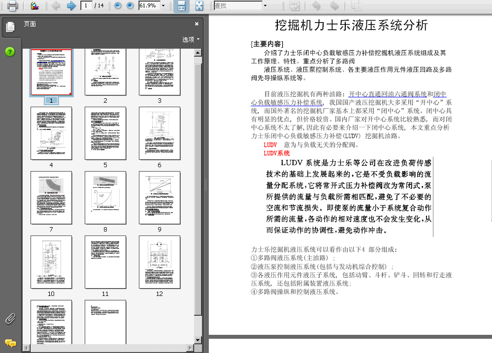Click the page label number 1 under thumbnail
This screenshot has width=492, height=353.
tap(51, 101)
